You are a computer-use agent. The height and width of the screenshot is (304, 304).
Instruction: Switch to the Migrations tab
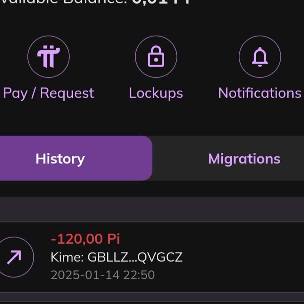tap(244, 159)
